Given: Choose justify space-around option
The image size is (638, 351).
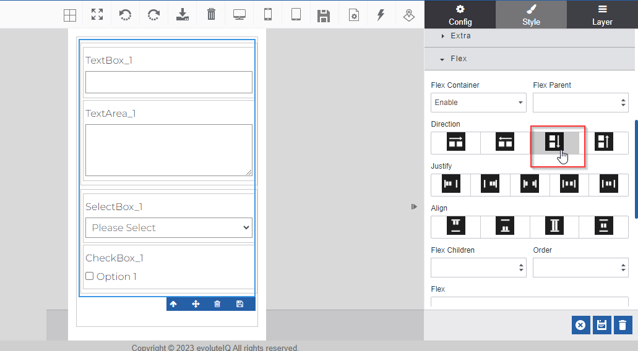Looking at the screenshot, I should pyautogui.click(x=569, y=184).
